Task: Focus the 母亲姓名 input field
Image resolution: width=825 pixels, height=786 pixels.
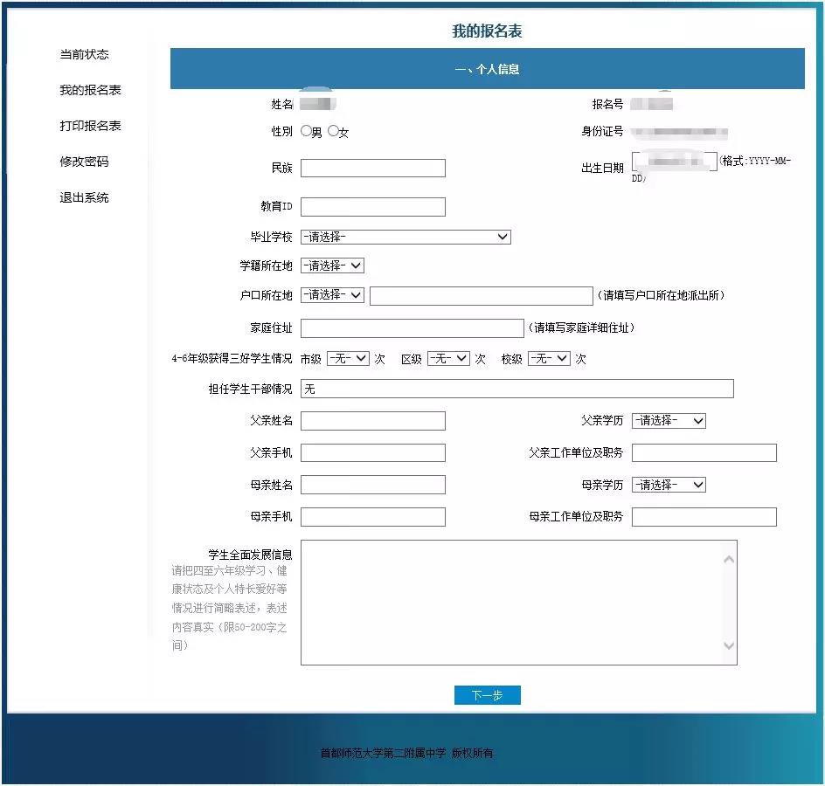Action: coord(373,485)
